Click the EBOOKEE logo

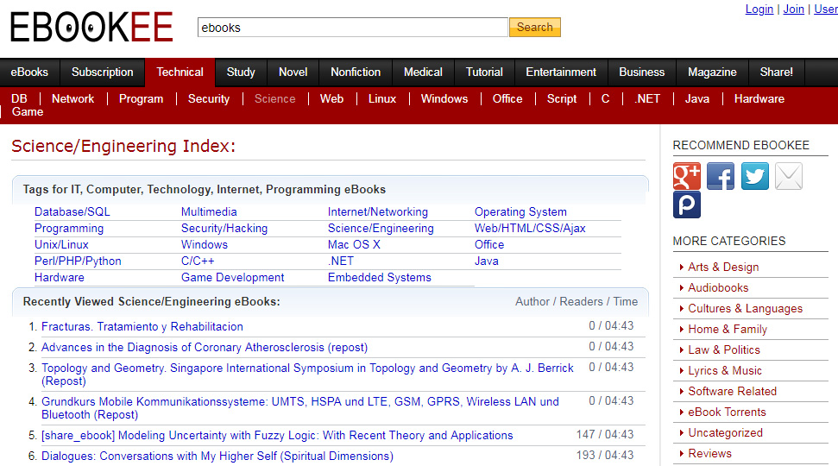click(x=91, y=28)
